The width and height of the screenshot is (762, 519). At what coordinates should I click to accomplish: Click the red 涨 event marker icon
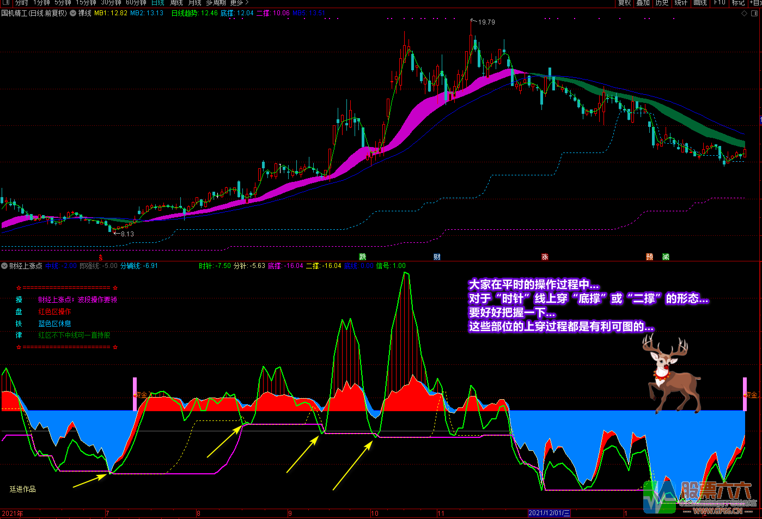click(545, 257)
